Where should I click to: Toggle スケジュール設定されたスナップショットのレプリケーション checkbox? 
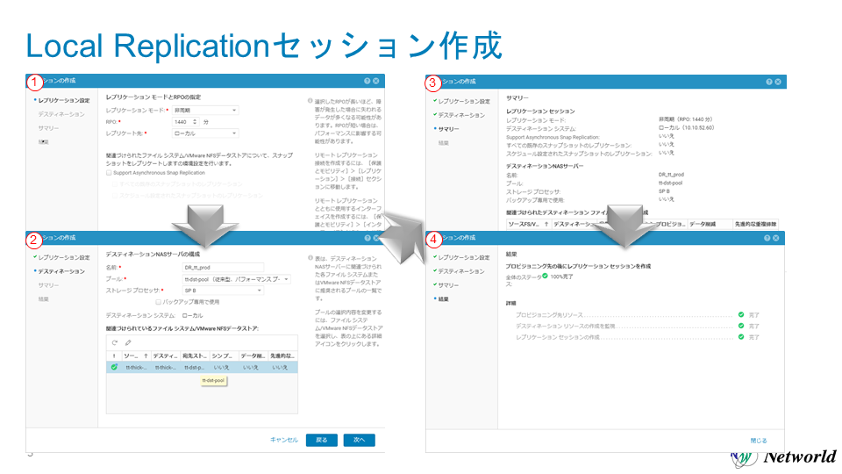click(115, 196)
